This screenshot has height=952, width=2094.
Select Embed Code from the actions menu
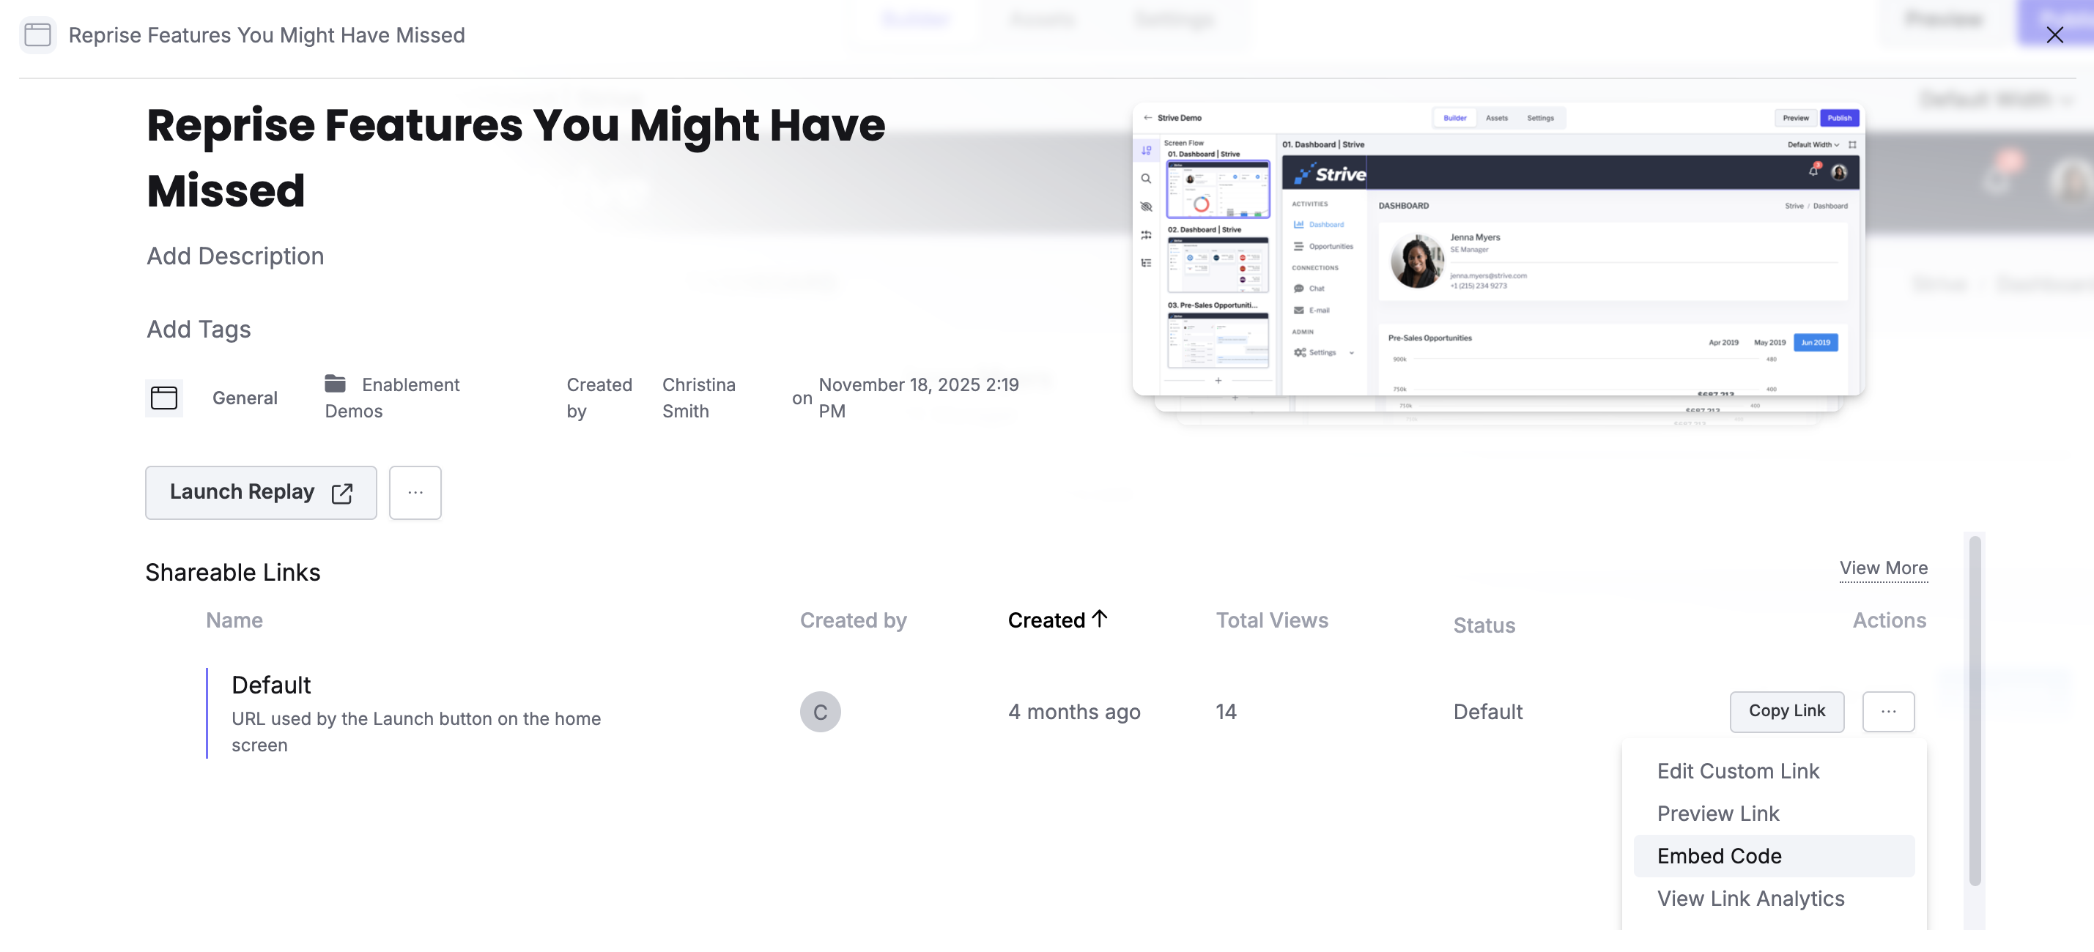click(x=1720, y=855)
